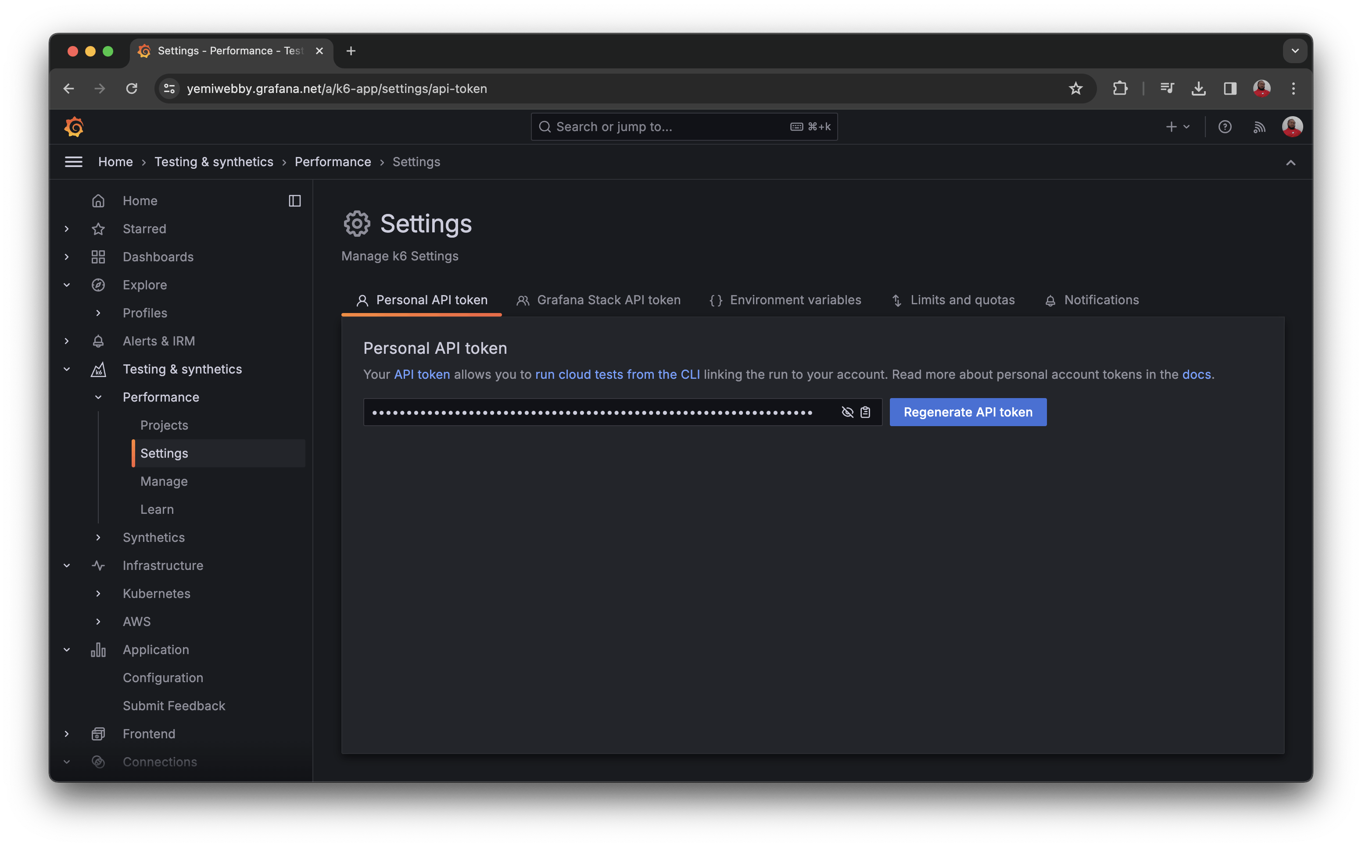Collapse breadcrumb bar with chevron-up control
The image size is (1362, 847).
1291,163
